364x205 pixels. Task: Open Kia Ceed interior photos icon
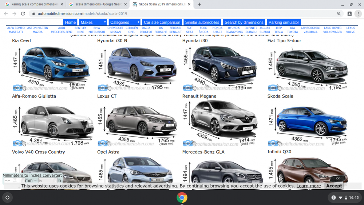19,88
